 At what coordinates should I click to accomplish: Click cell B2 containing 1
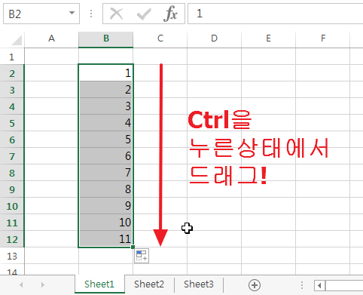tap(106, 73)
